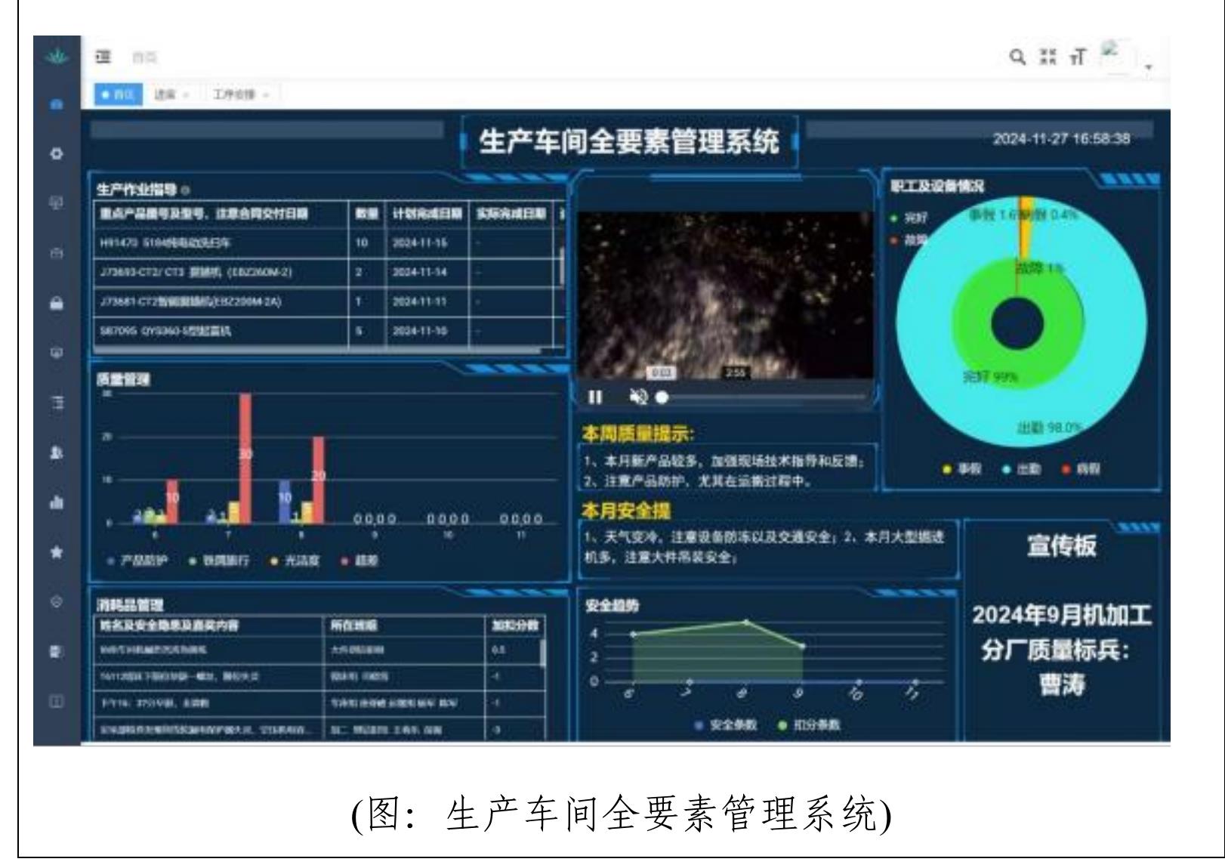
Task: Close the 工序 tab
Action: pyautogui.click(x=267, y=95)
